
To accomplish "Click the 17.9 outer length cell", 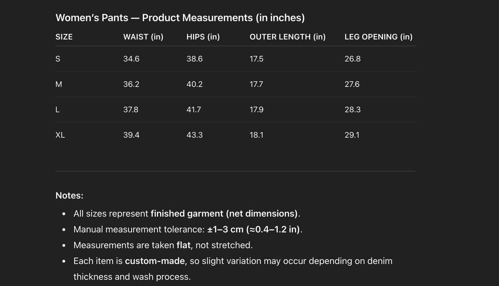I will 256,110.
